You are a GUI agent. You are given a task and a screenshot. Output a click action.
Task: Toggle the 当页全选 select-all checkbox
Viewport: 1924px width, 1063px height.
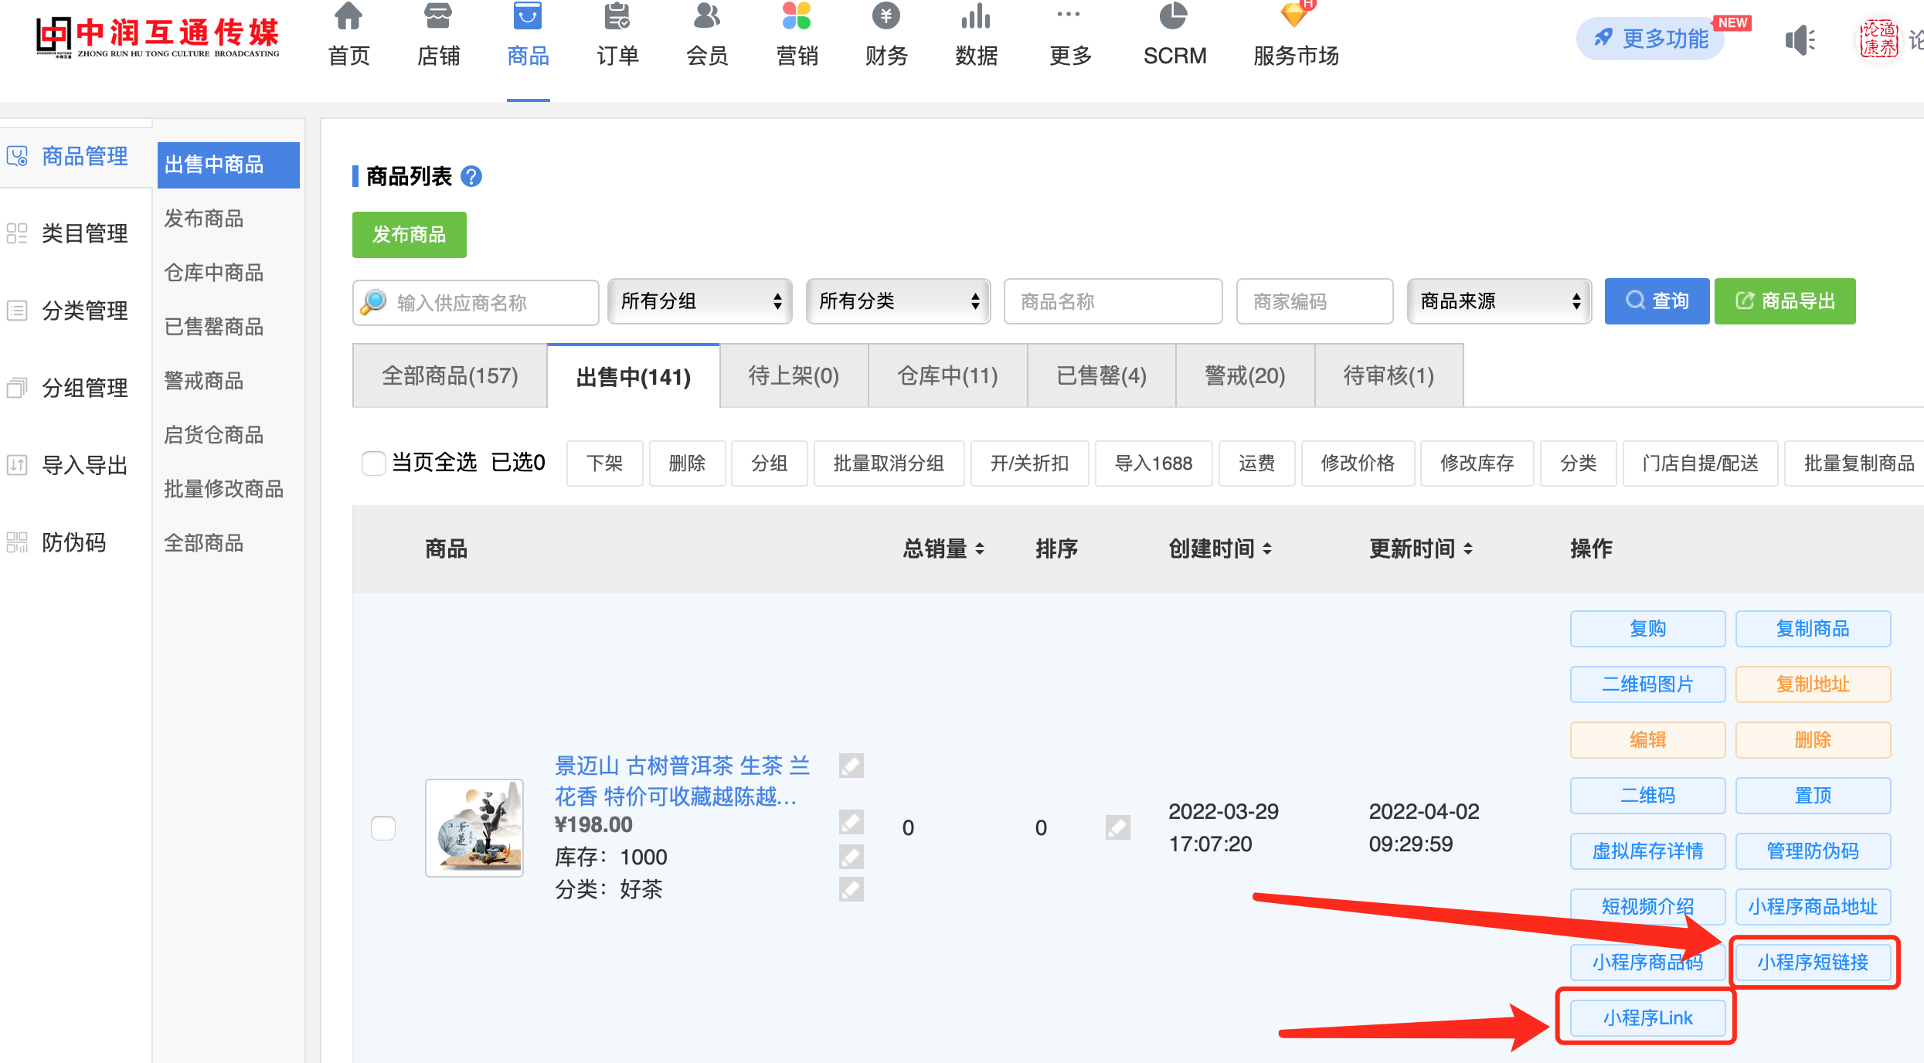[x=374, y=463]
